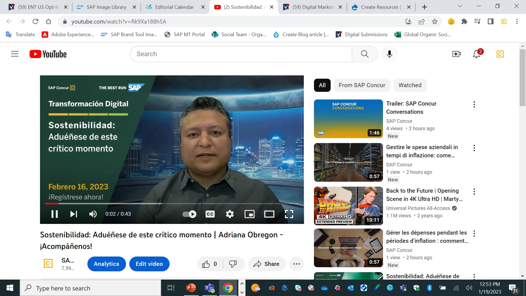The height and width of the screenshot is (296, 526).
Task: Filter suggestions by Watched chip
Action: tap(410, 85)
